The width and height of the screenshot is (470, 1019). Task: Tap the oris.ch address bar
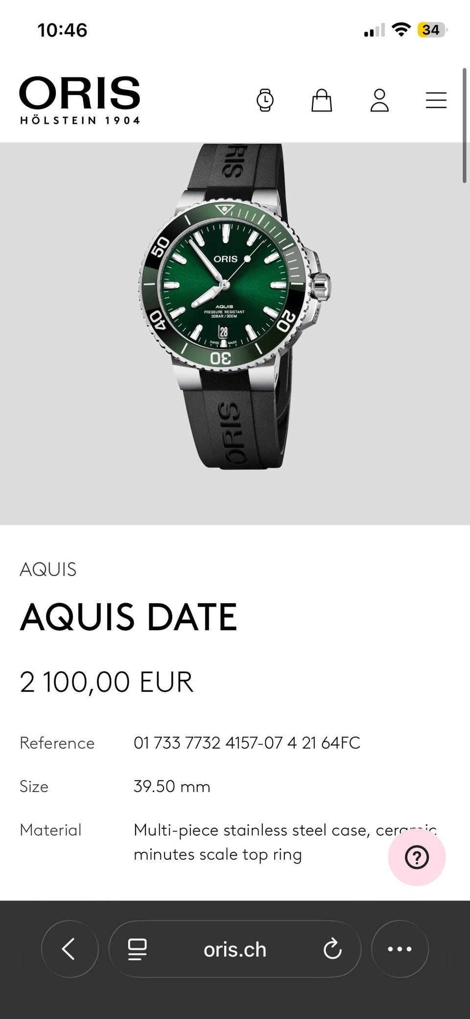[x=235, y=949]
